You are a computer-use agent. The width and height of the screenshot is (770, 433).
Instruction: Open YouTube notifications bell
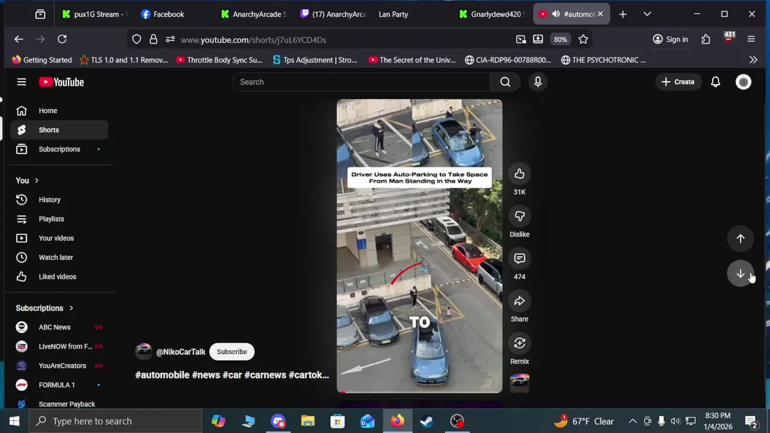(x=715, y=82)
